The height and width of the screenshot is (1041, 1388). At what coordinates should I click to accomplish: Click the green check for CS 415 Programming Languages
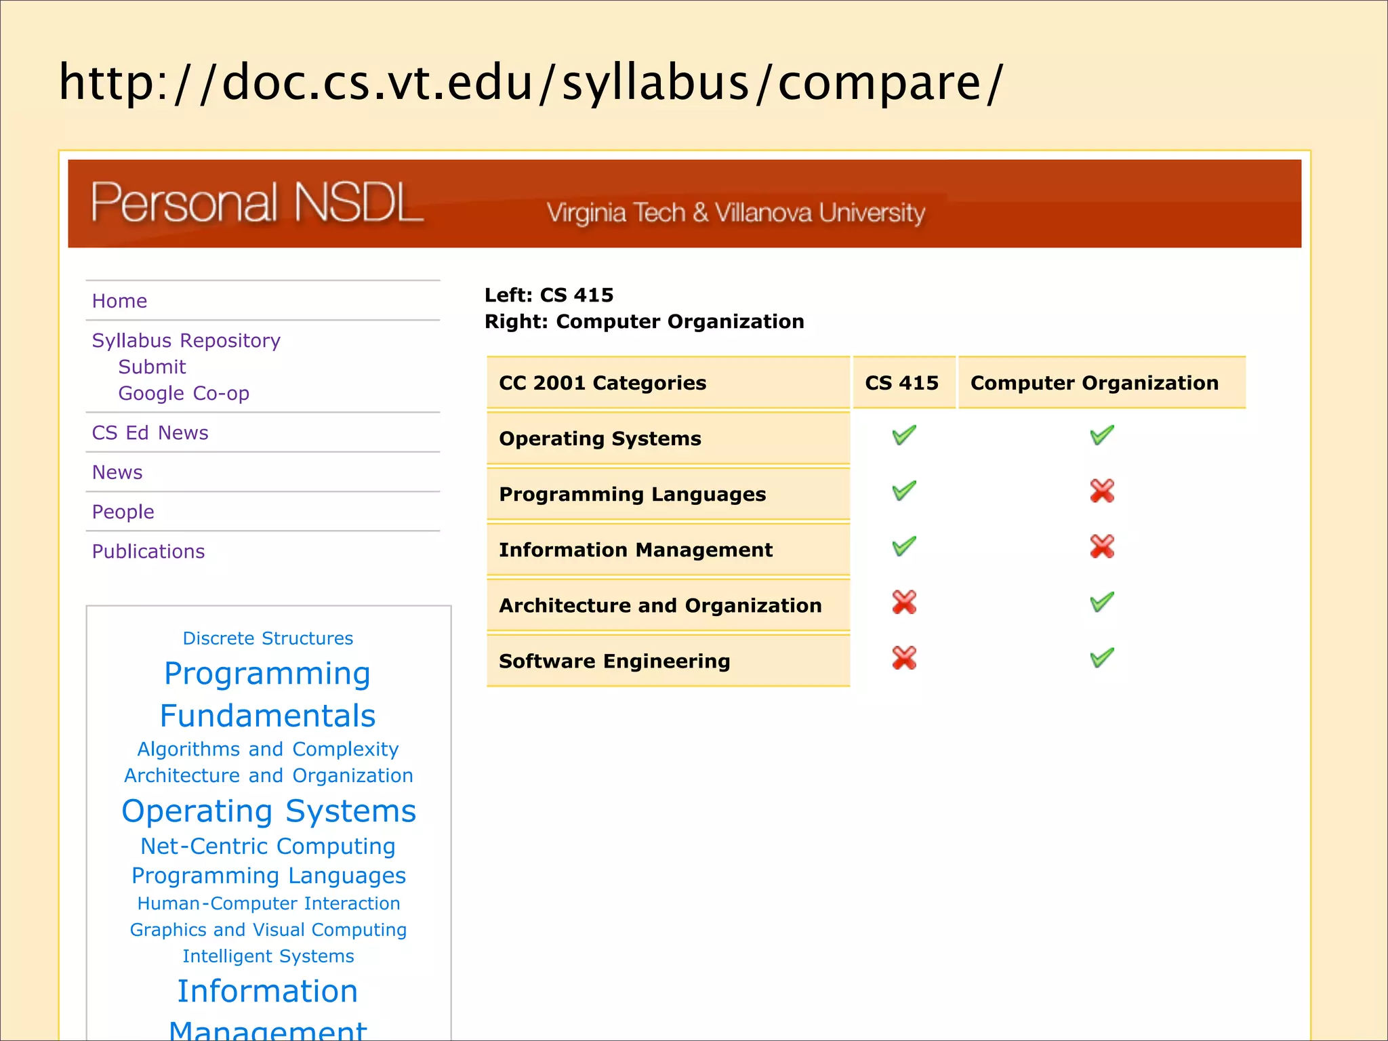(x=904, y=490)
